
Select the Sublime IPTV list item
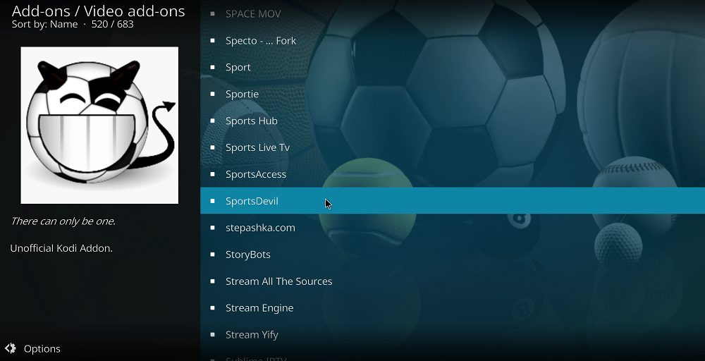tap(453, 358)
